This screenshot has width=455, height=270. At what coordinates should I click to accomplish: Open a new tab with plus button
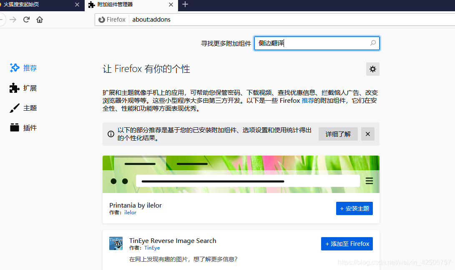185,4
